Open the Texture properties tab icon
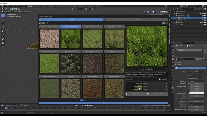Viewport: 207px width, 116px height. coord(173,92)
